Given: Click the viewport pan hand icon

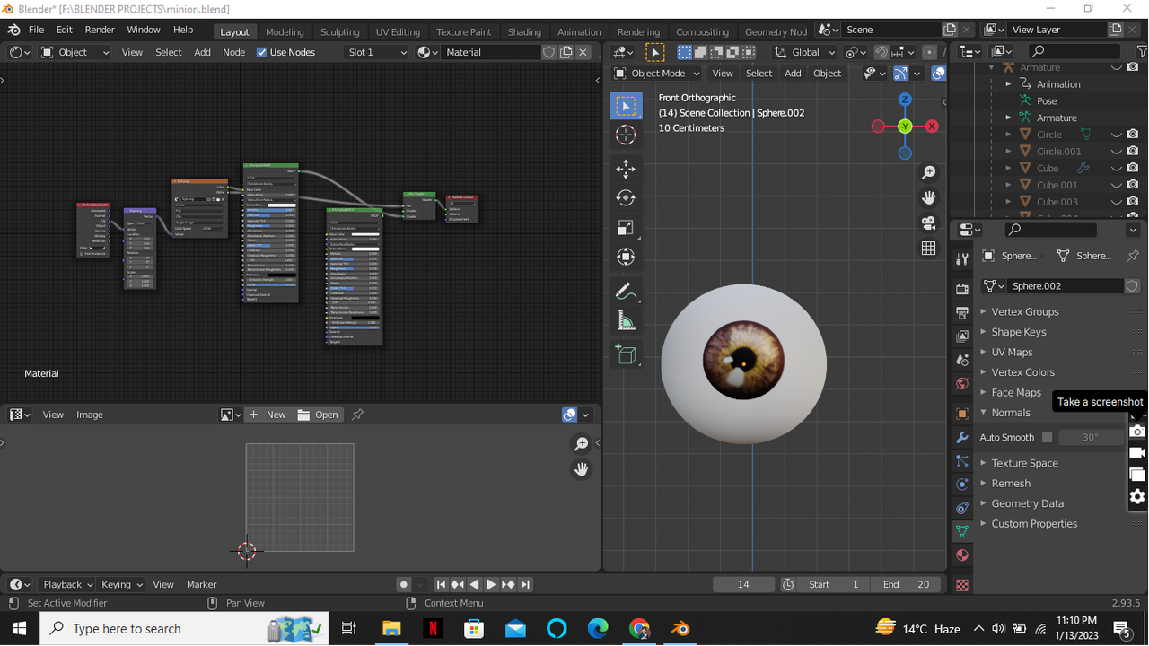Looking at the screenshot, I should (929, 197).
